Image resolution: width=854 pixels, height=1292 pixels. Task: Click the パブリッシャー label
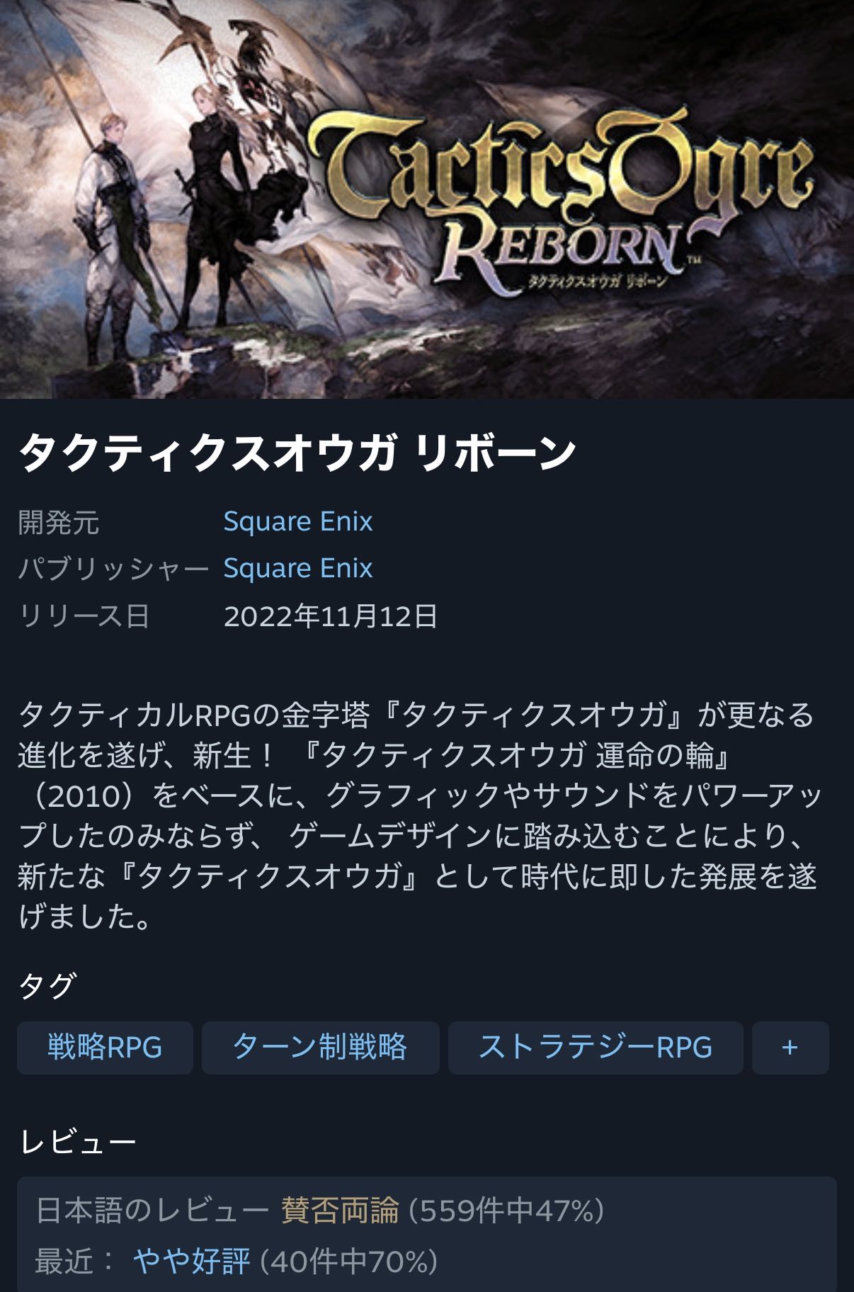click(113, 569)
